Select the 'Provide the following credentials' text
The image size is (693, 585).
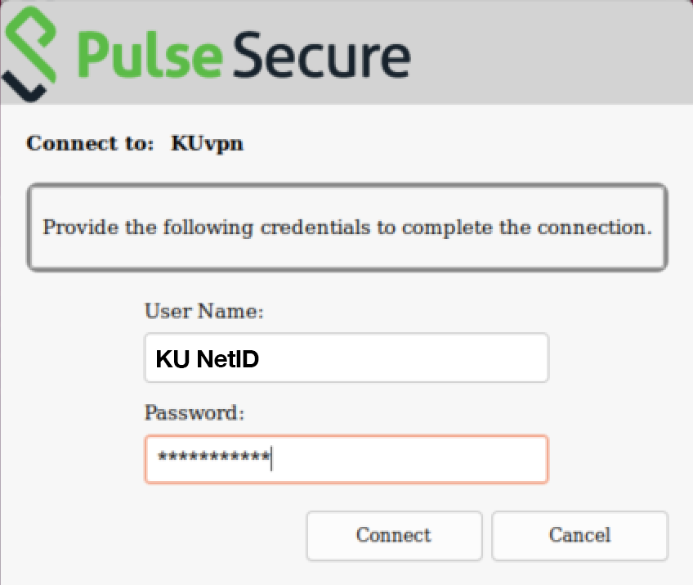point(346,227)
